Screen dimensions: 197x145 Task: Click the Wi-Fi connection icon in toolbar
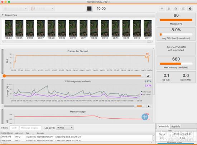(x=162, y=9)
